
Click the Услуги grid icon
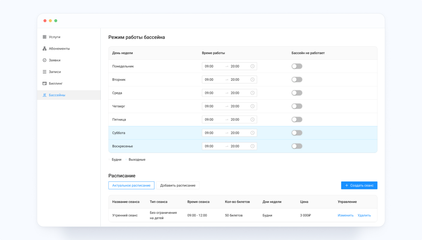44,37
